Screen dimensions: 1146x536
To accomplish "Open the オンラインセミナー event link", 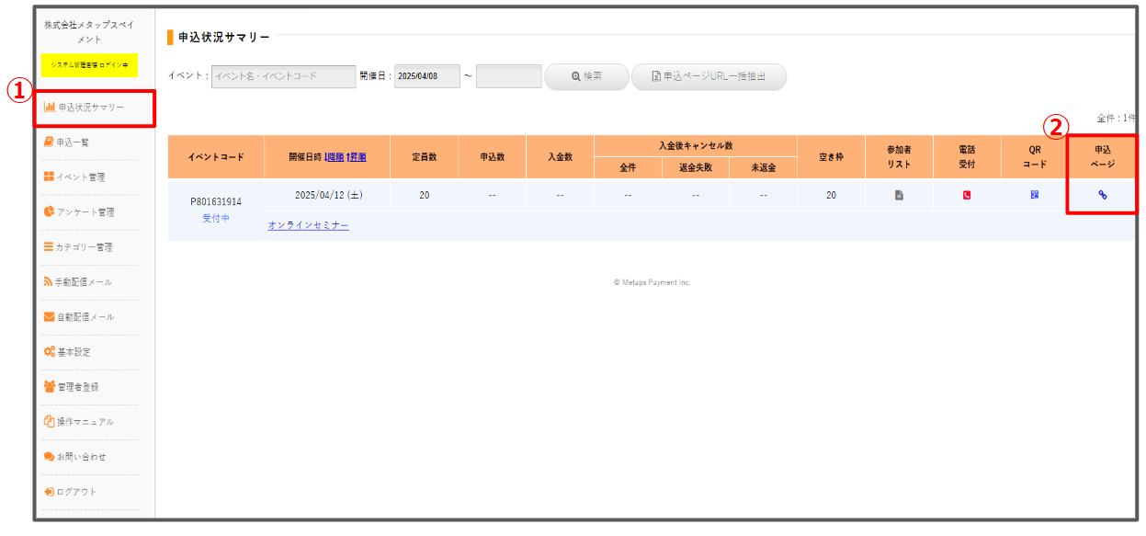I will point(308,225).
